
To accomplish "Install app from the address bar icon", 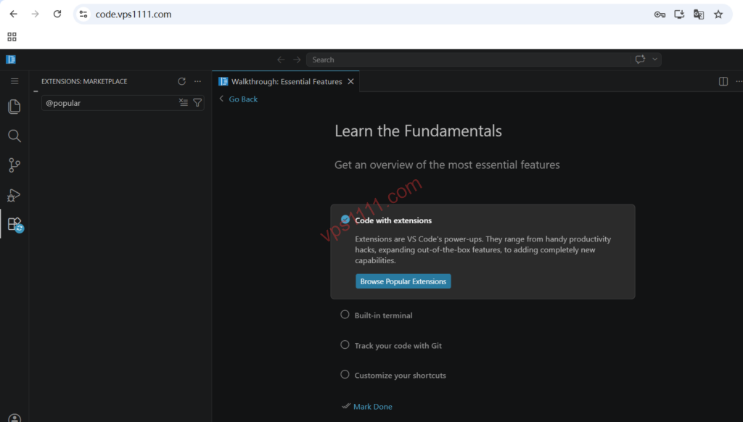I will pos(679,15).
